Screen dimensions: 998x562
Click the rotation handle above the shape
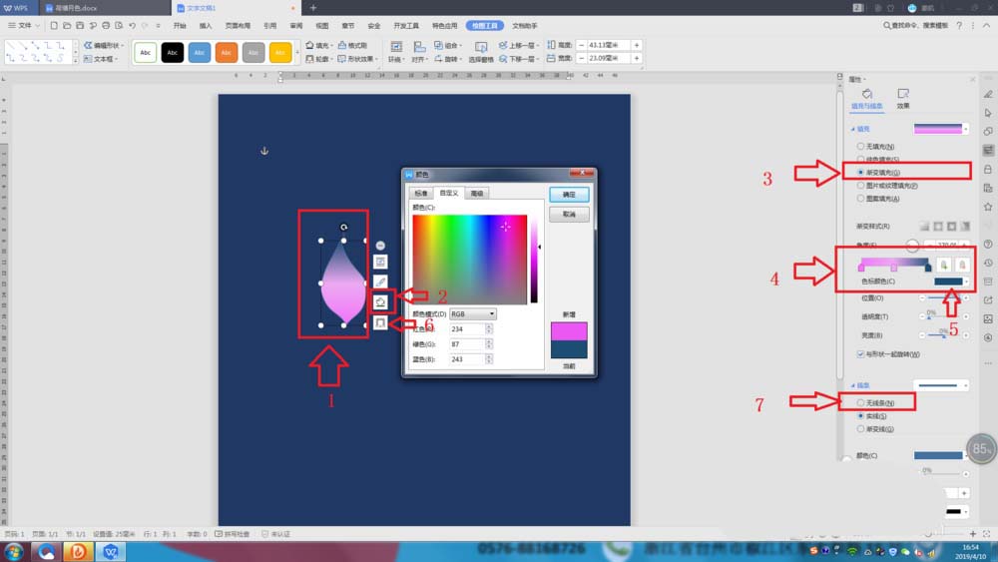point(343,227)
